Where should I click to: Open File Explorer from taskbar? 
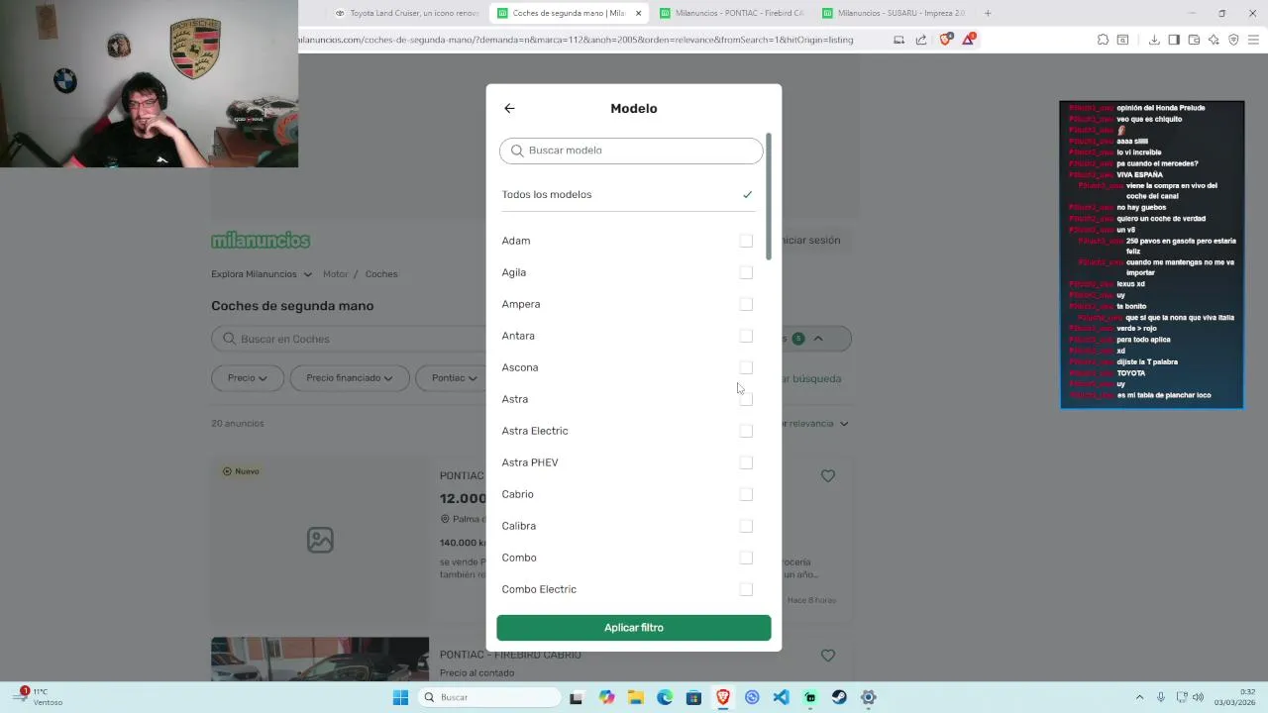(x=635, y=697)
